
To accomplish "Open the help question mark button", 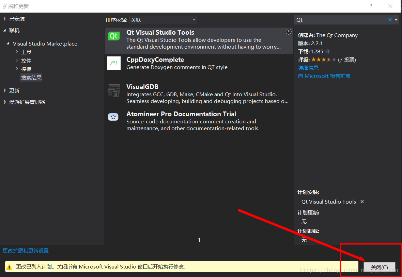I will (x=371, y=6).
